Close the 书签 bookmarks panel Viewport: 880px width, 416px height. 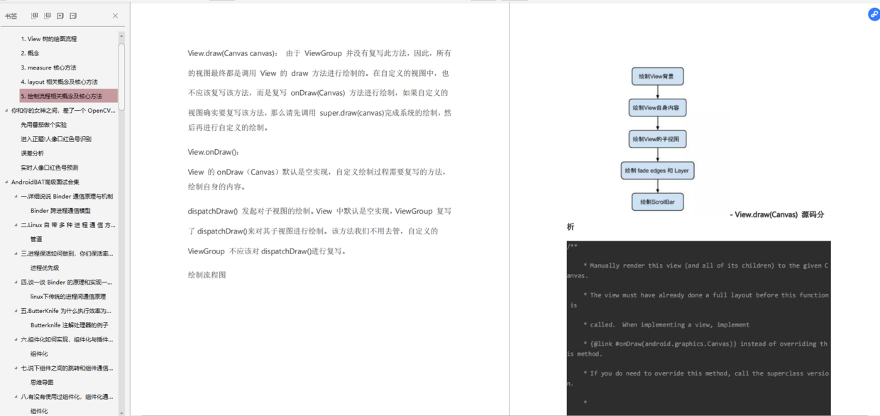(x=116, y=15)
